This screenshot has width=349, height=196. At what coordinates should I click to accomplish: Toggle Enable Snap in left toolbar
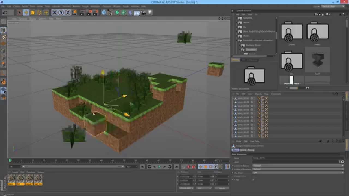click(4, 82)
